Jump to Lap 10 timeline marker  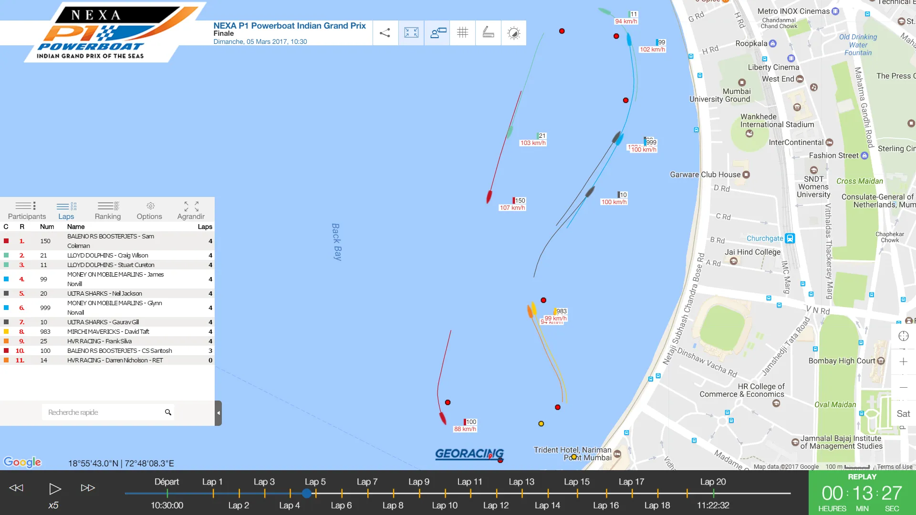445,505
